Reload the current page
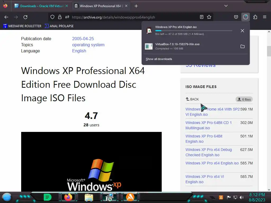The width and height of the screenshot is (271, 203). [25, 17]
